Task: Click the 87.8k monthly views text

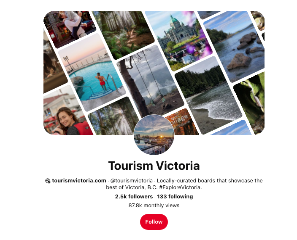Action: point(154,205)
